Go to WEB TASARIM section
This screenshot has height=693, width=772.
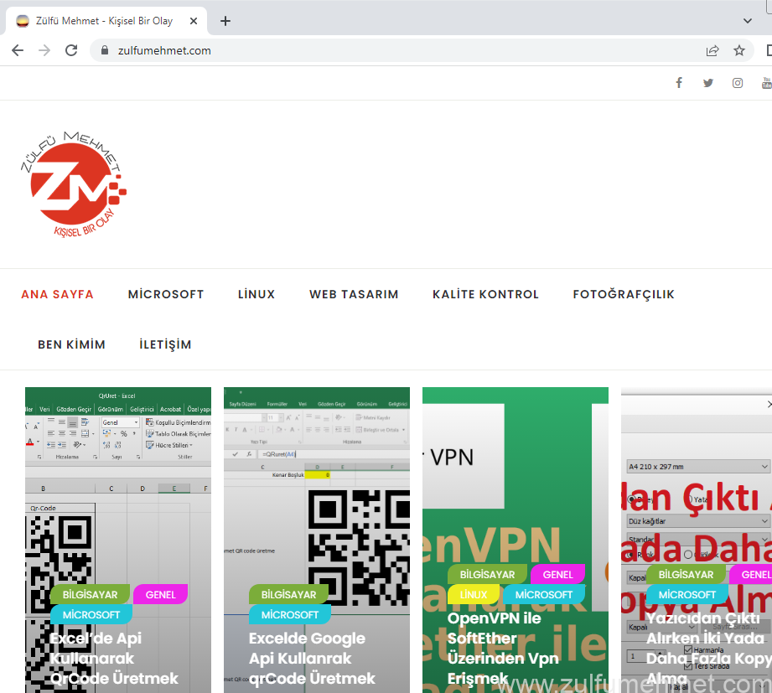tap(354, 294)
